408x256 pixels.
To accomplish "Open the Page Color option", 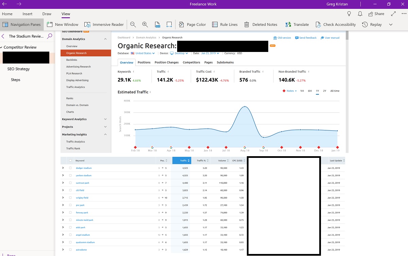I will (192, 24).
